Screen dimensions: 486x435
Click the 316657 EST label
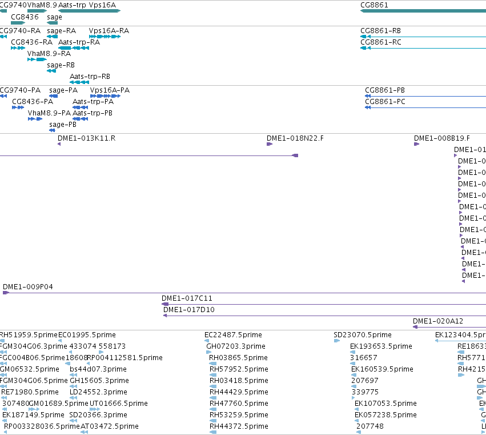[364, 358]
